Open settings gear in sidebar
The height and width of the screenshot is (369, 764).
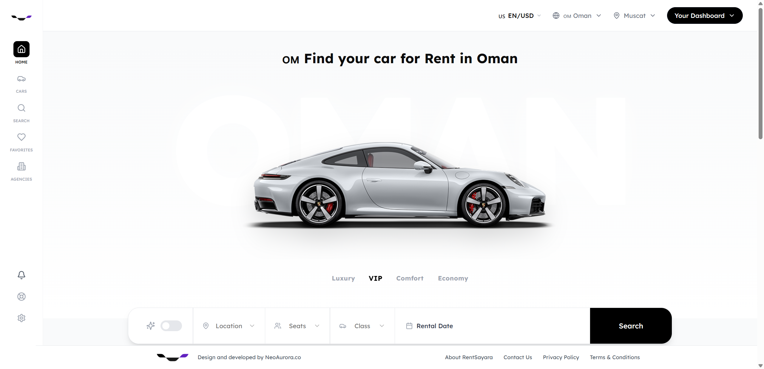coord(21,318)
